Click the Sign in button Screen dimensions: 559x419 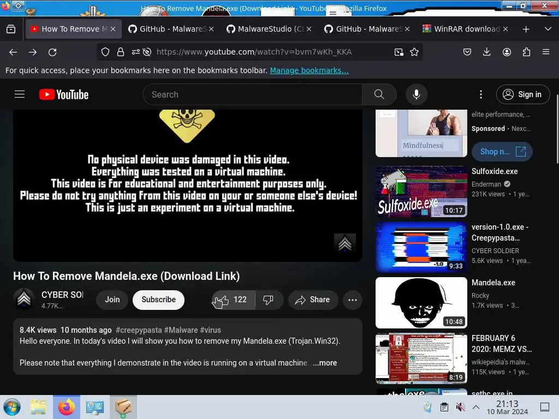pyautogui.click(x=522, y=94)
